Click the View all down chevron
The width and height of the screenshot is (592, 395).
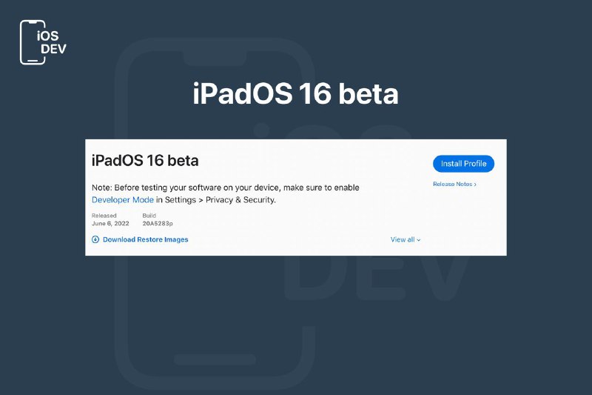pyautogui.click(x=418, y=240)
